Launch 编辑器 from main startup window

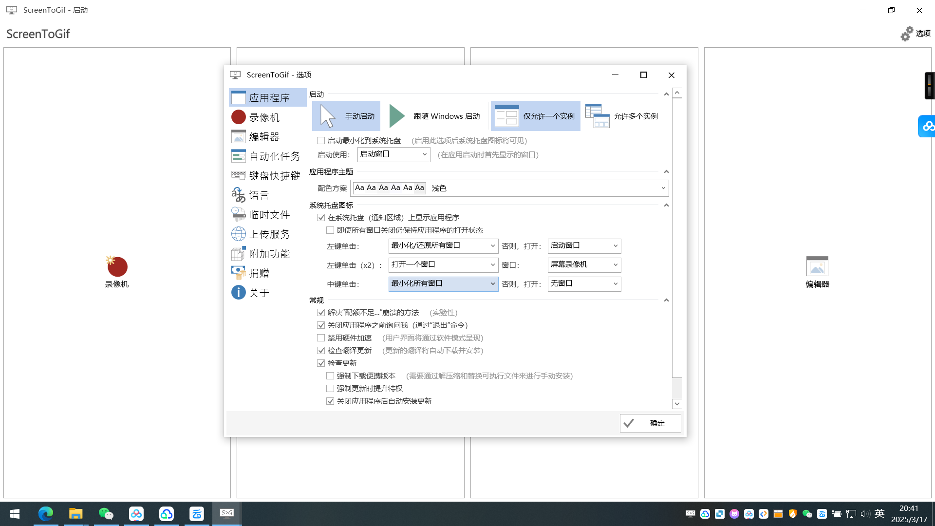(x=817, y=272)
